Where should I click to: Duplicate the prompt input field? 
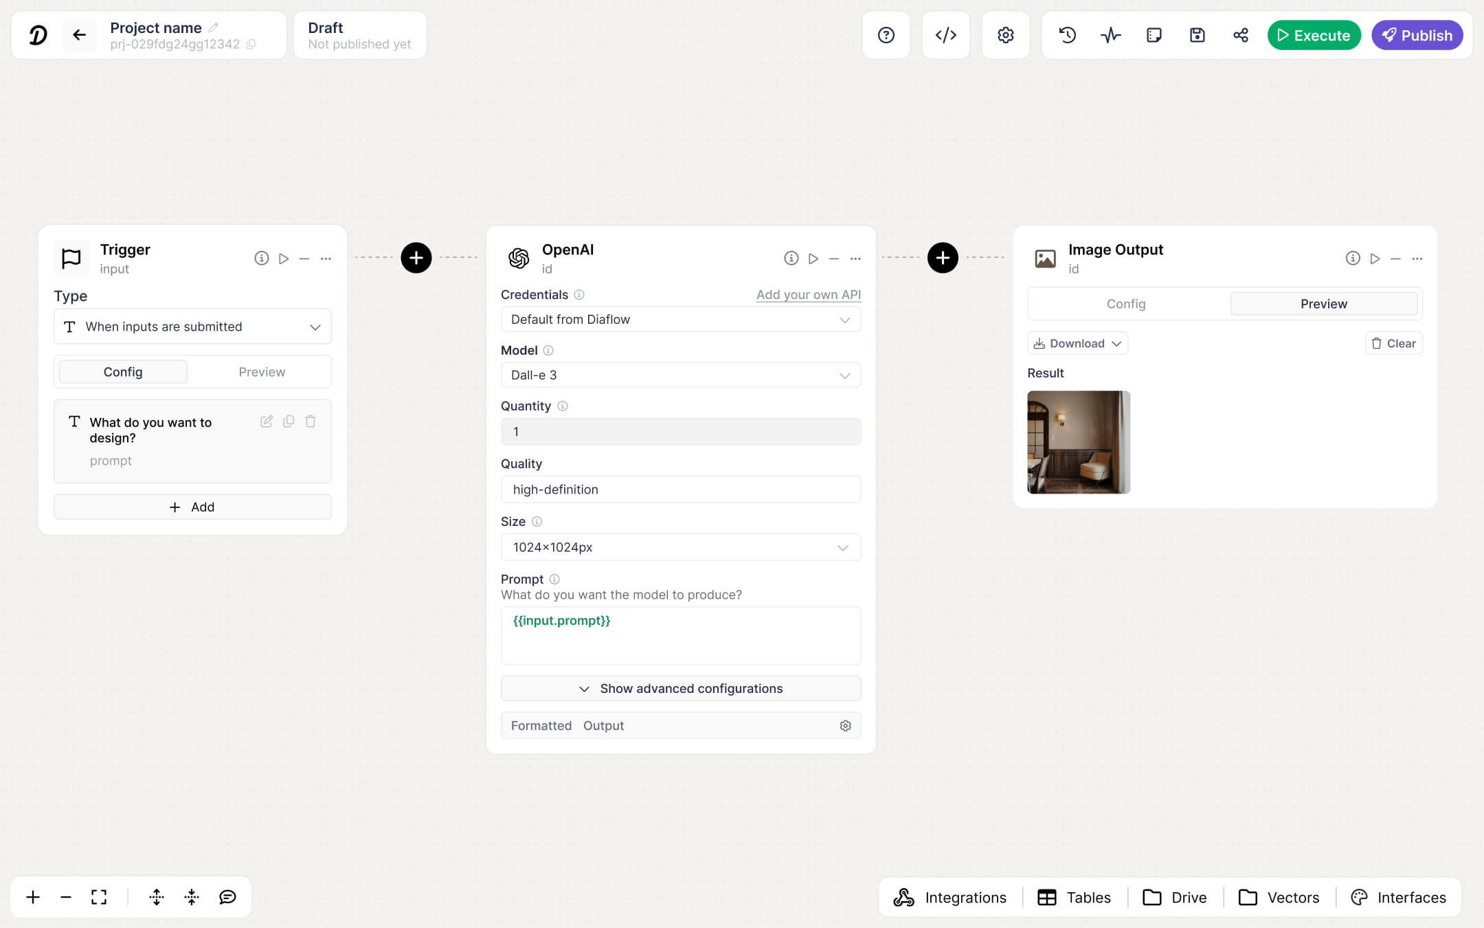pos(289,421)
